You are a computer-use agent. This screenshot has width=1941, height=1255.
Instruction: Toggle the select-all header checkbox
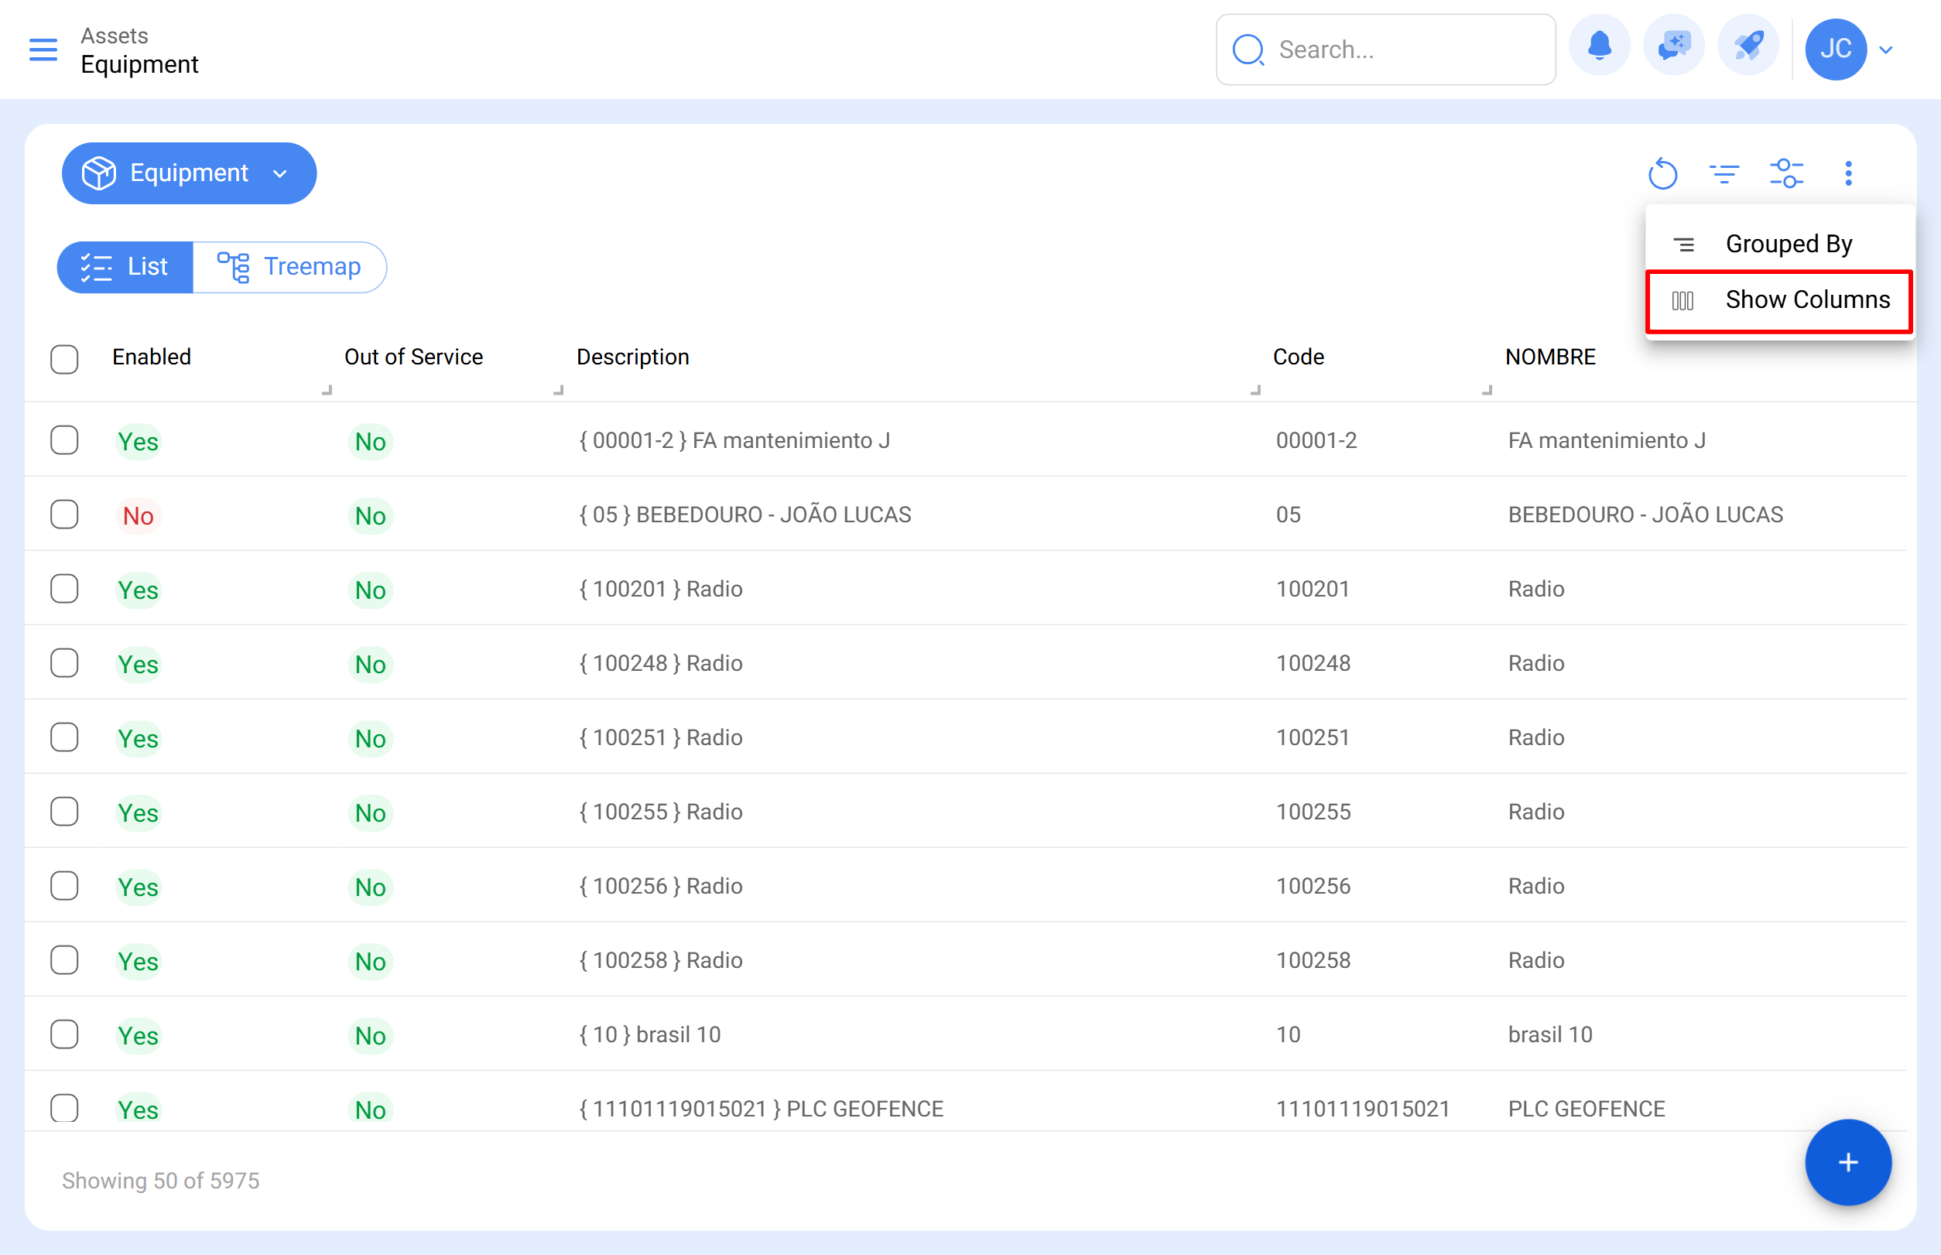(x=64, y=358)
